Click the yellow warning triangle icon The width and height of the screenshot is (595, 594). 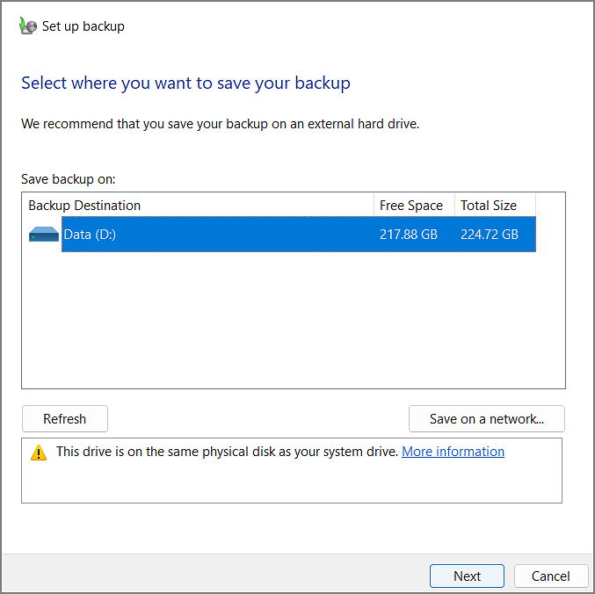tap(39, 453)
